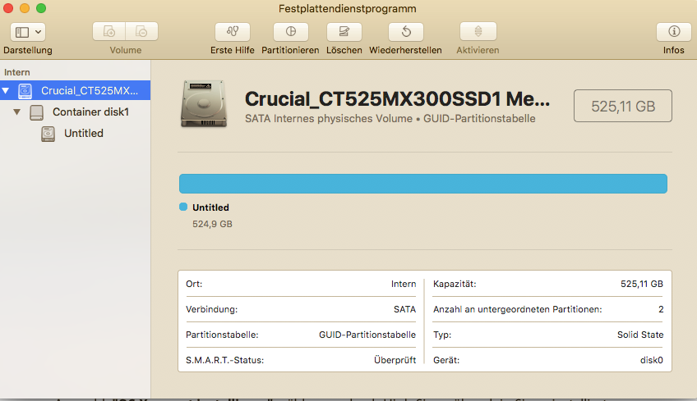Viewport: 697px width, 401px height.
Task: Collapse the Crucial_CT525MX disk disclosure triangle
Action: point(6,90)
